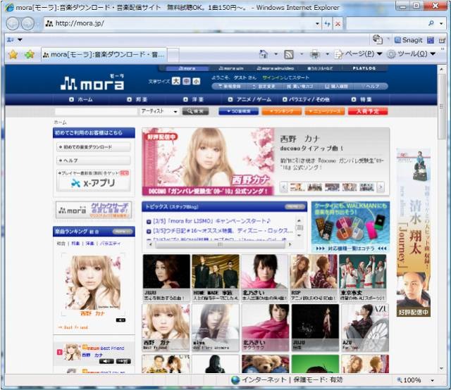The width and height of the screenshot is (451, 390).
Task: Click the AZU album thumbnail
Action: tap(365, 328)
